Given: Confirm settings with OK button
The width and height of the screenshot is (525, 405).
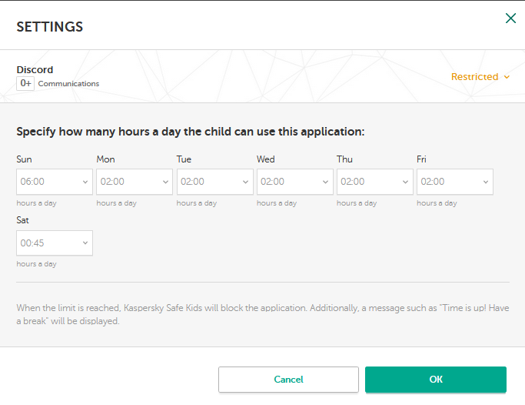Looking at the screenshot, I should click(435, 380).
